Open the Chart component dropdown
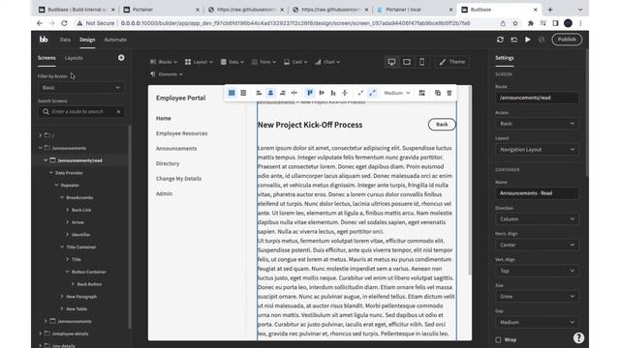The width and height of the screenshot is (620, 348). 327,62
